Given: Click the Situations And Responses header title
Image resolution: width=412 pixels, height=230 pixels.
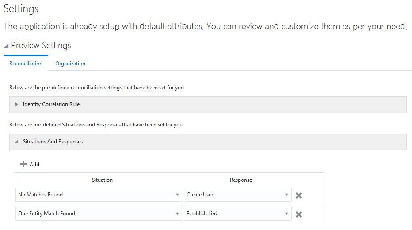Looking at the screenshot, I should click(x=53, y=142).
